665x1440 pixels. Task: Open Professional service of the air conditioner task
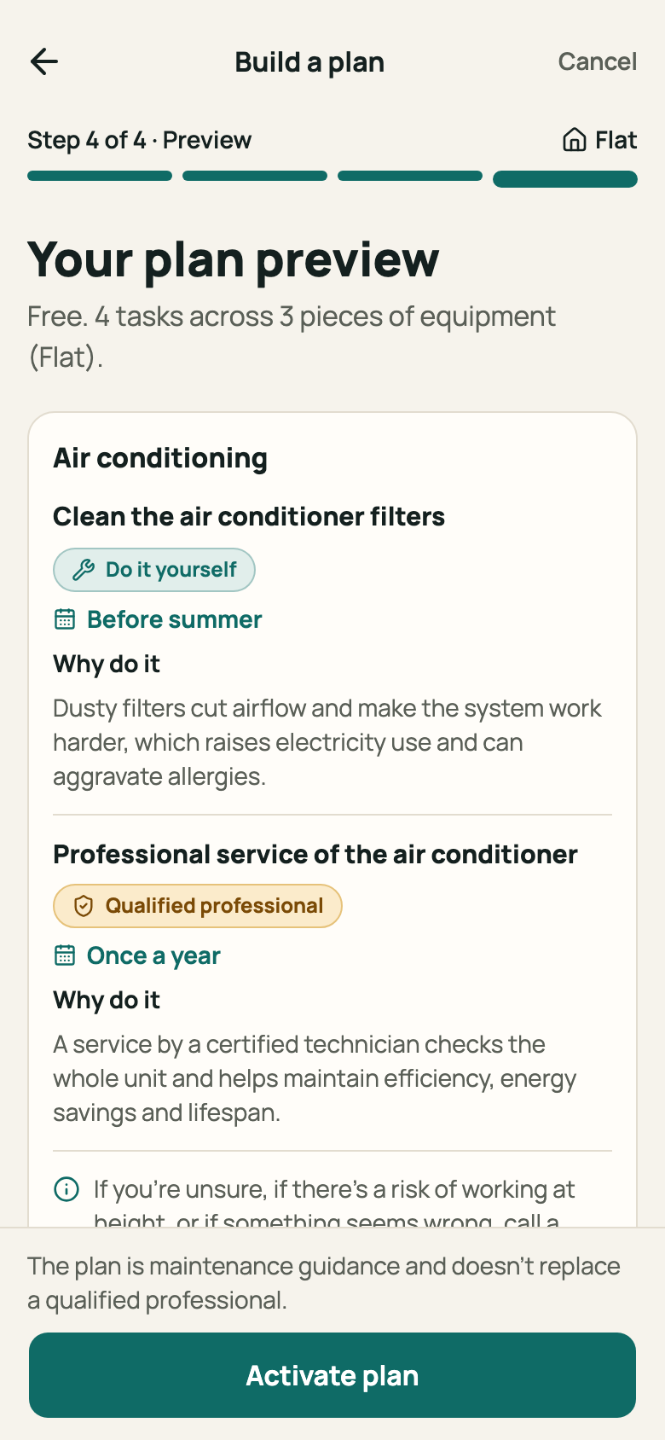pos(315,855)
